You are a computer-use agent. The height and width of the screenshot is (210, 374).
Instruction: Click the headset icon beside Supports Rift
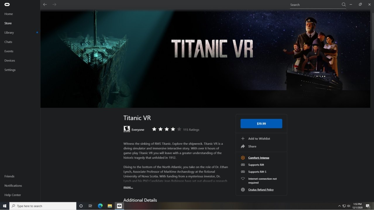tap(243, 165)
